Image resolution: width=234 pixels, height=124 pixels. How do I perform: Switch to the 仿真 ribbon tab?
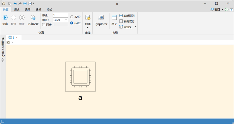[6, 9]
